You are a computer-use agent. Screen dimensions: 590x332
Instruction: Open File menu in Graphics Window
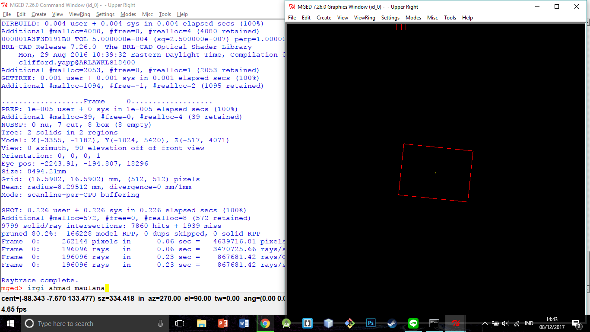pyautogui.click(x=292, y=18)
